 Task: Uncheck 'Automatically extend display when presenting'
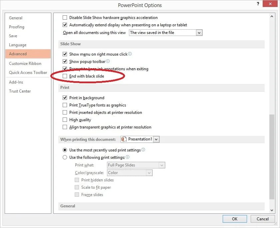65,25
